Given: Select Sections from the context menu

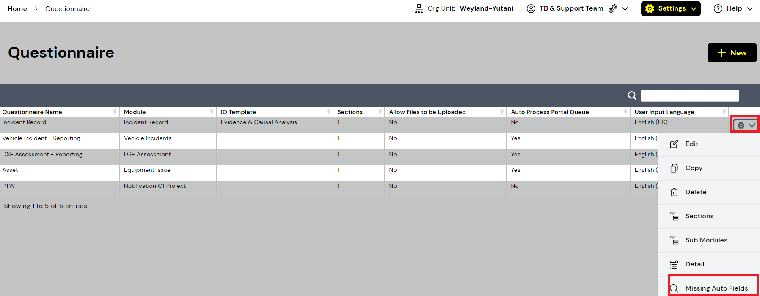Looking at the screenshot, I should pos(699,216).
